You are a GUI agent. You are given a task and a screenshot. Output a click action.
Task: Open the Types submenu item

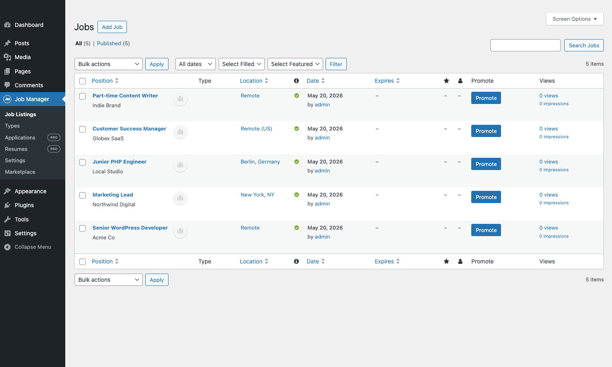12,126
